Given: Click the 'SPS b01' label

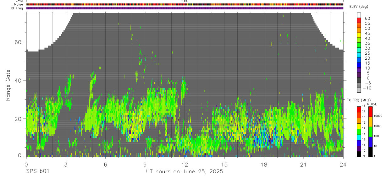Looking at the screenshot, I should tap(37, 171).
